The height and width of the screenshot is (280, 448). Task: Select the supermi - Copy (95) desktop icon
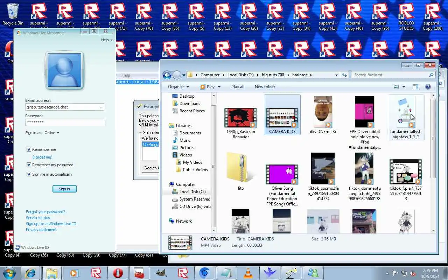380,16
